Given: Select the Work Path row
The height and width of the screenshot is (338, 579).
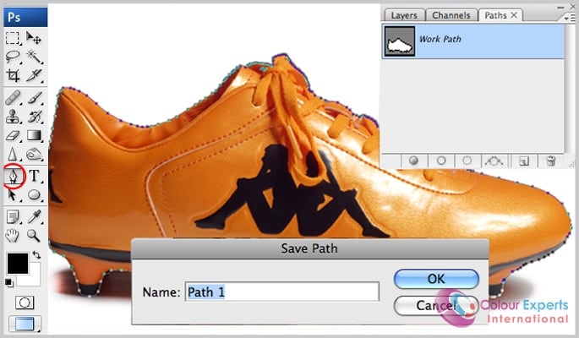Looking at the screenshot, I should (473, 41).
